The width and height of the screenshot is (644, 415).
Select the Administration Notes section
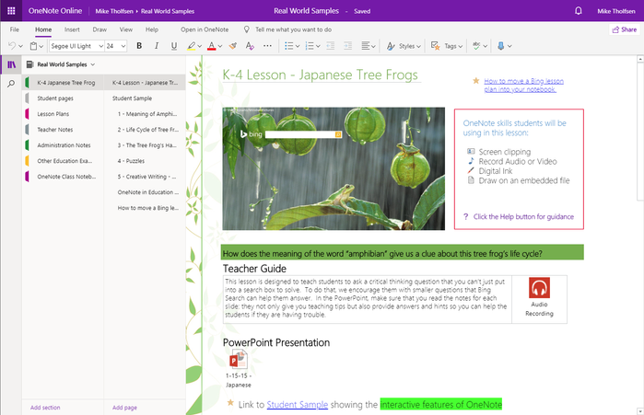click(63, 145)
